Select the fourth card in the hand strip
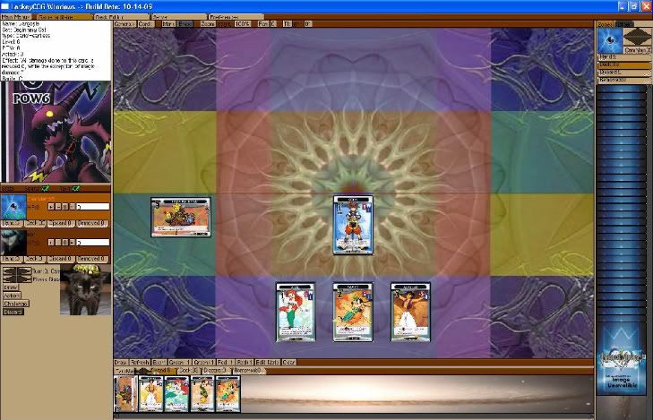The width and height of the screenshot is (653, 420). click(x=202, y=394)
